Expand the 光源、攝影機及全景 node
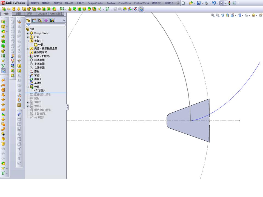This screenshot has width=263, height=197. [28, 49]
